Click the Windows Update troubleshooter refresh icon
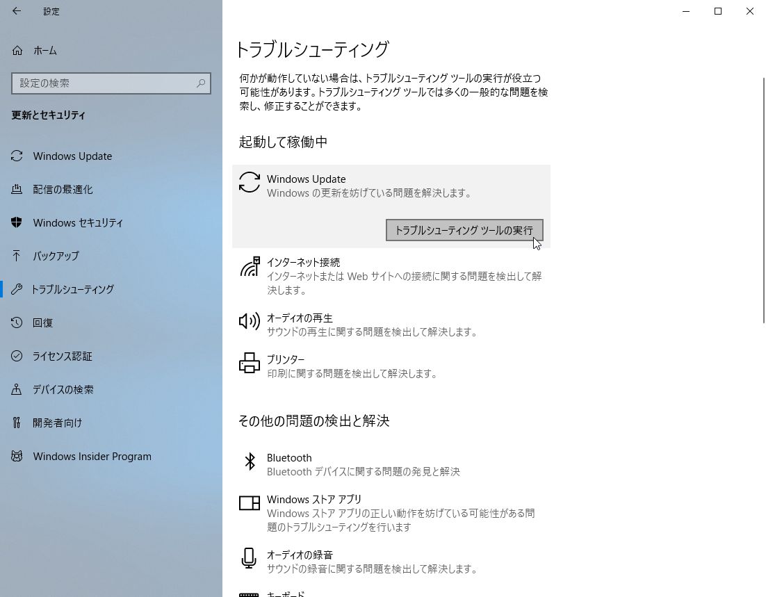The width and height of the screenshot is (766, 597). [x=249, y=182]
